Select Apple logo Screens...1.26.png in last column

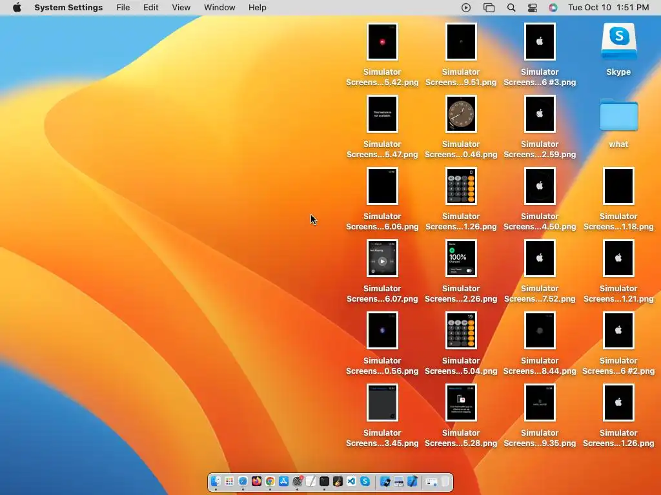click(x=618, y=402)
